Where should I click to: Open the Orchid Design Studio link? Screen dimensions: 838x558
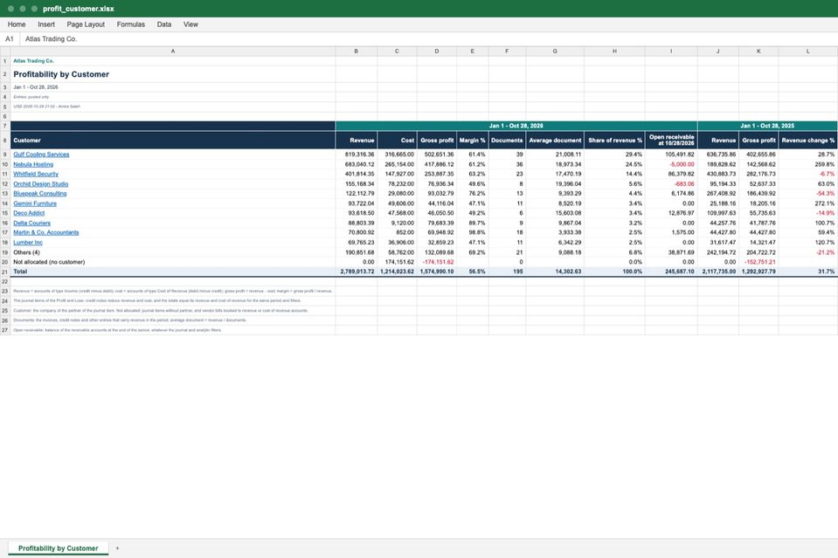click(40, 183)
